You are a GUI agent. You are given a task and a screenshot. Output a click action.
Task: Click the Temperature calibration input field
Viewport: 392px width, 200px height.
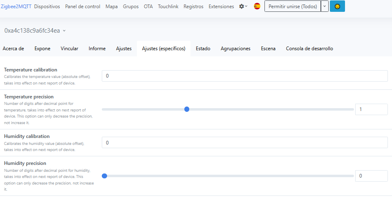244,76
